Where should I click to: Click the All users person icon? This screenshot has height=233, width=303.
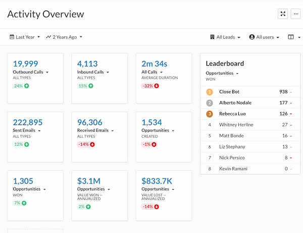[251, 37]
